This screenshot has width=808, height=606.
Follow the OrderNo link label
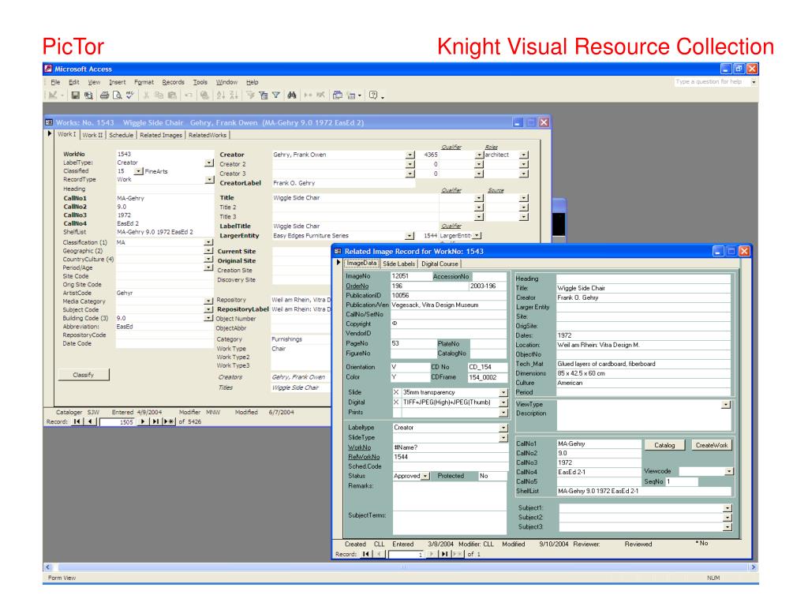click(357, 286)
